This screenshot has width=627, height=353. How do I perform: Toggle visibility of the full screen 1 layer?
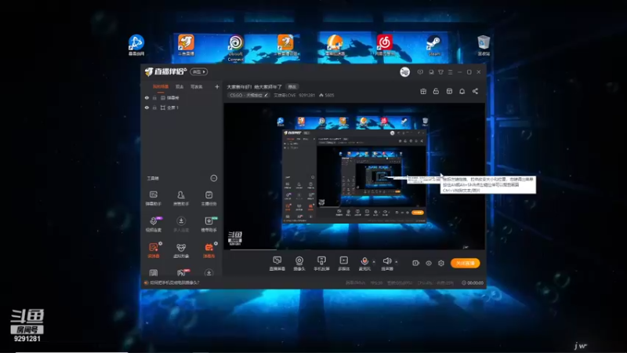click(147, 107)
